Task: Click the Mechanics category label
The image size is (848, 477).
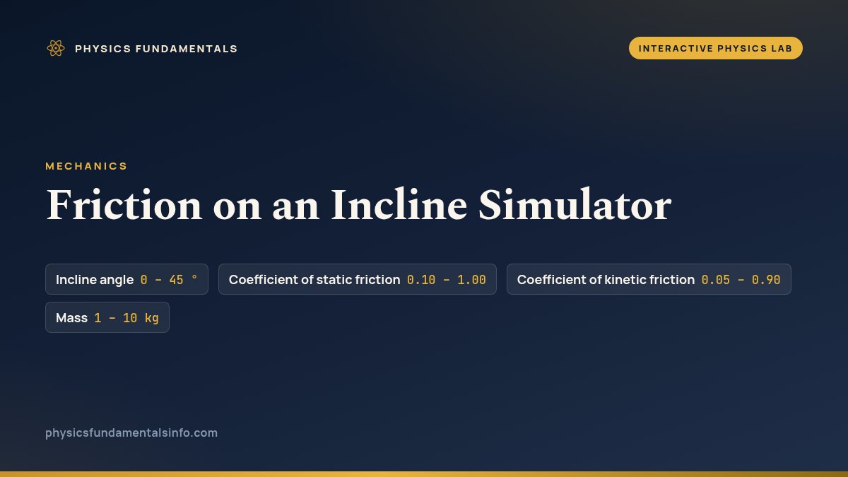Action: tap(86, 166)
